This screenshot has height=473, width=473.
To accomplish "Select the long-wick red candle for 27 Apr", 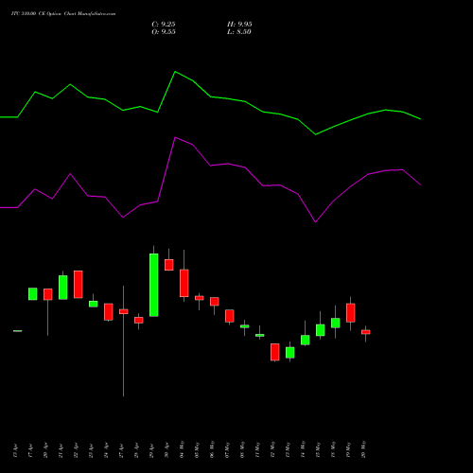I will [x=124, y=311].
